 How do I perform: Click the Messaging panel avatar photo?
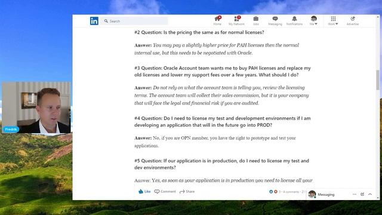click(312, 194)
